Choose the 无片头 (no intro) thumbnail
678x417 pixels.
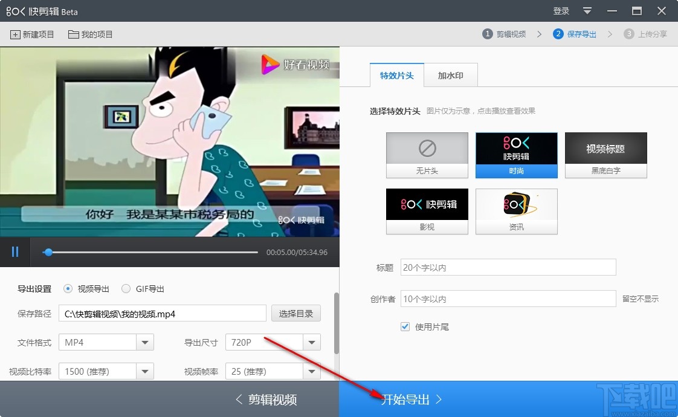pos(427,155)
